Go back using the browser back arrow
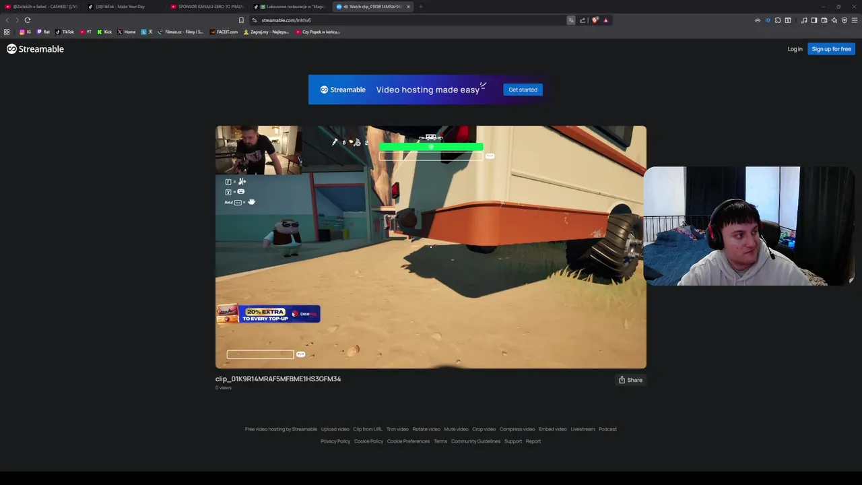862x485 pixels. [x=7, y=20]
